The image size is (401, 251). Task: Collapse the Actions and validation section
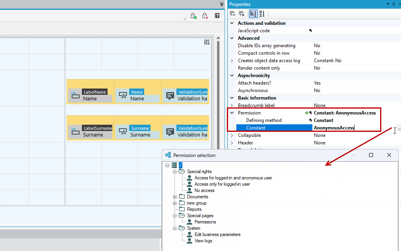click(232, 23)
